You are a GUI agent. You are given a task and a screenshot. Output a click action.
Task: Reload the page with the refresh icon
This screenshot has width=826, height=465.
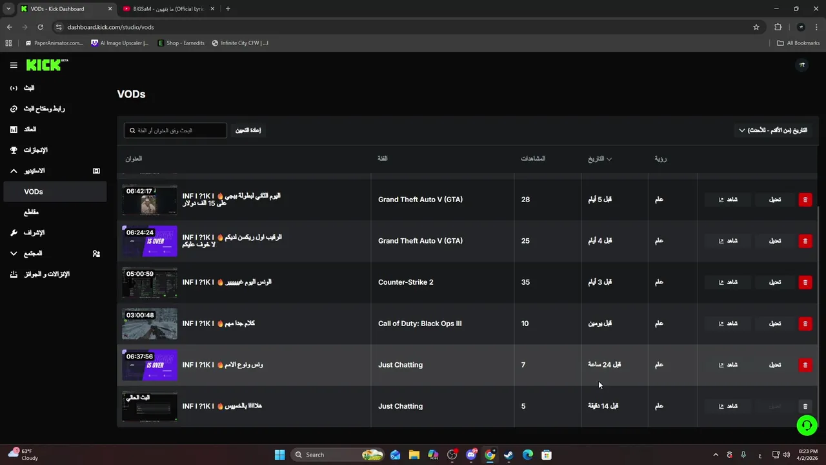40,27
